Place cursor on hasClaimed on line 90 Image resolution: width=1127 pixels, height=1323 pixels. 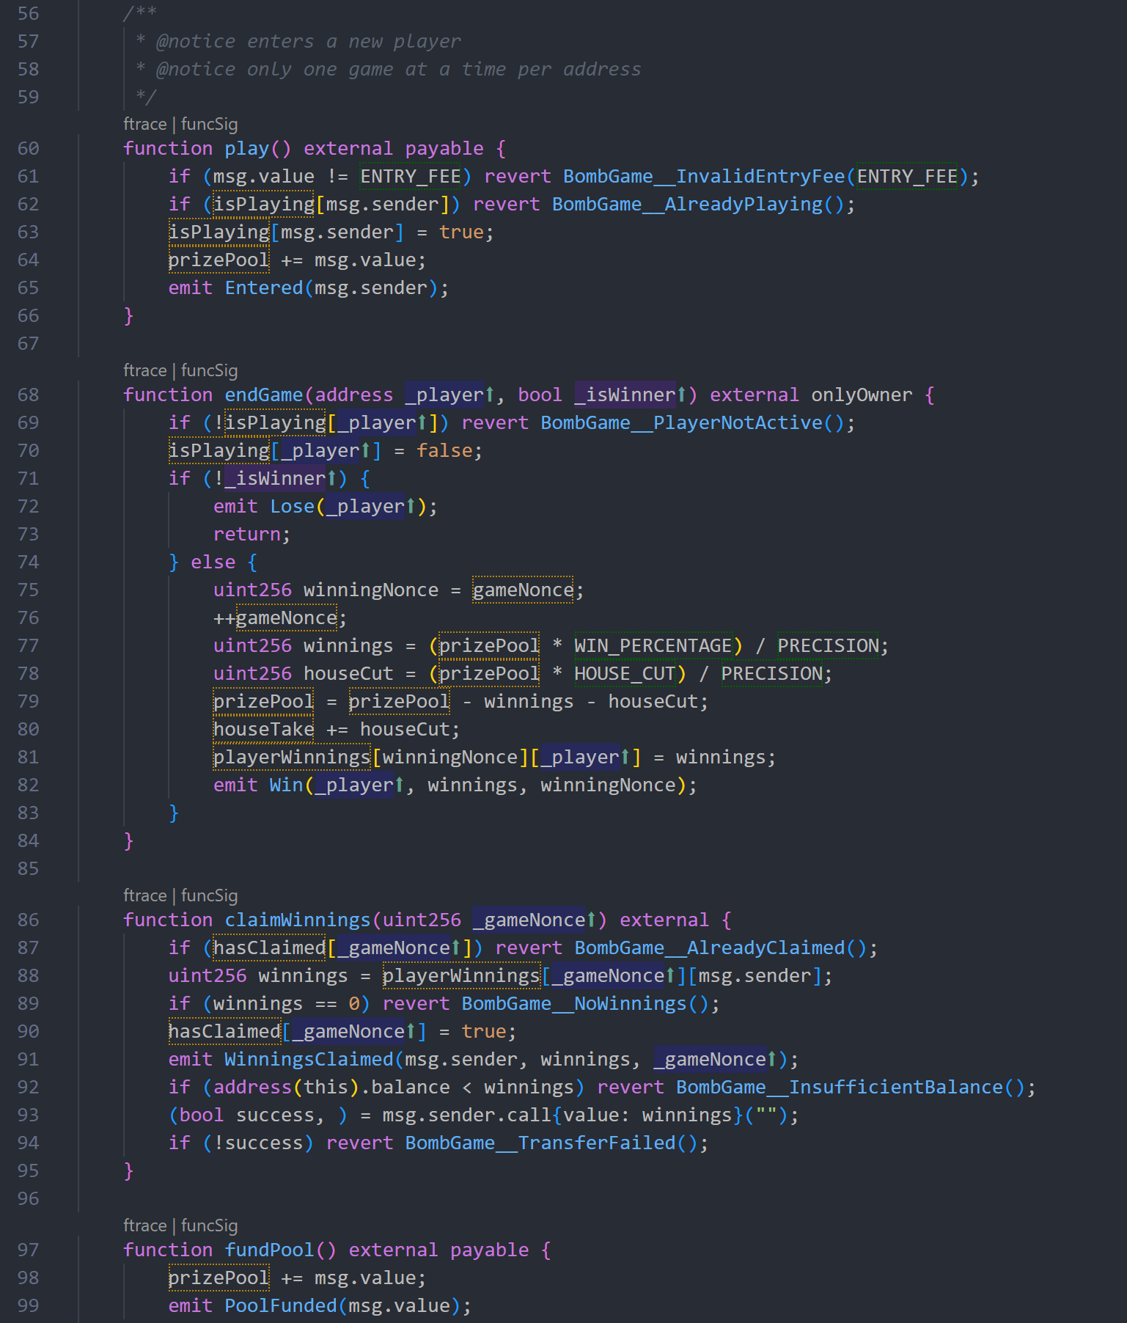point(224,1031)
